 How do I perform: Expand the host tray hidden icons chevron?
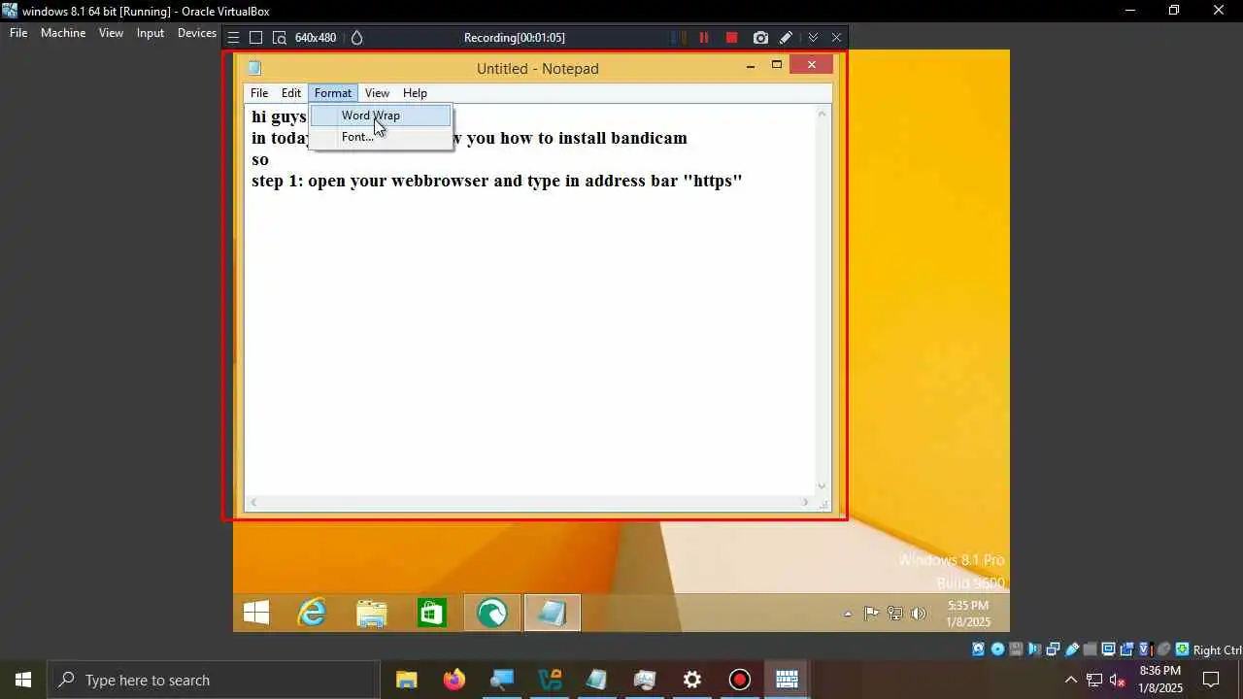click(1071, 680)
